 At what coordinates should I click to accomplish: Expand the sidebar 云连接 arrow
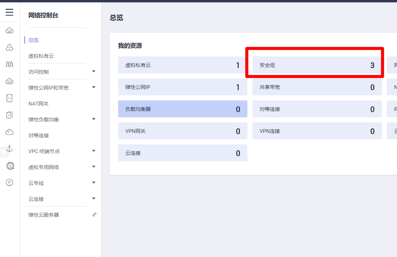click(94, 199)
